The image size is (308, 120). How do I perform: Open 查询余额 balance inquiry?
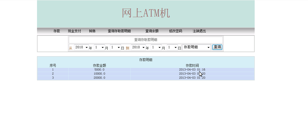[x=152, y=31]
